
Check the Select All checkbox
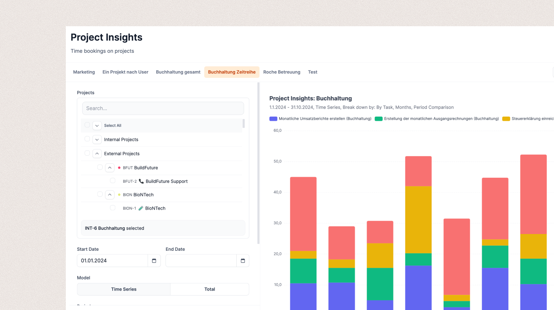coord(87,125)
